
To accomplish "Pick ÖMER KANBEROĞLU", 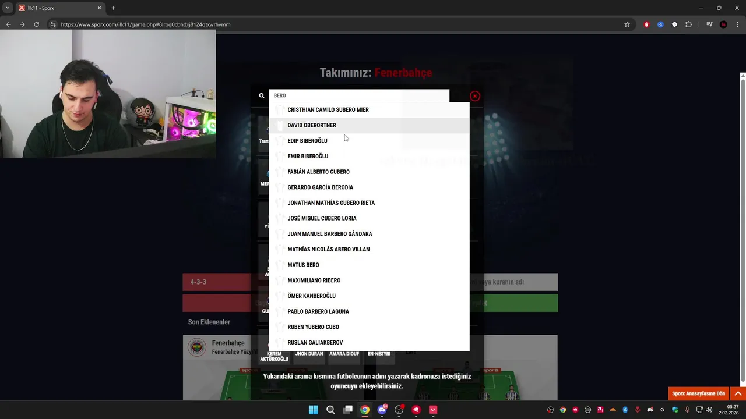I will click(370, 296).
